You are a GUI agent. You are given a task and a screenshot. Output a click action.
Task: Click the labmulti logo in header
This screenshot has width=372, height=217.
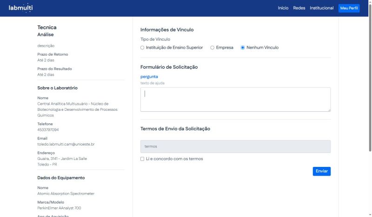[21, 8]
